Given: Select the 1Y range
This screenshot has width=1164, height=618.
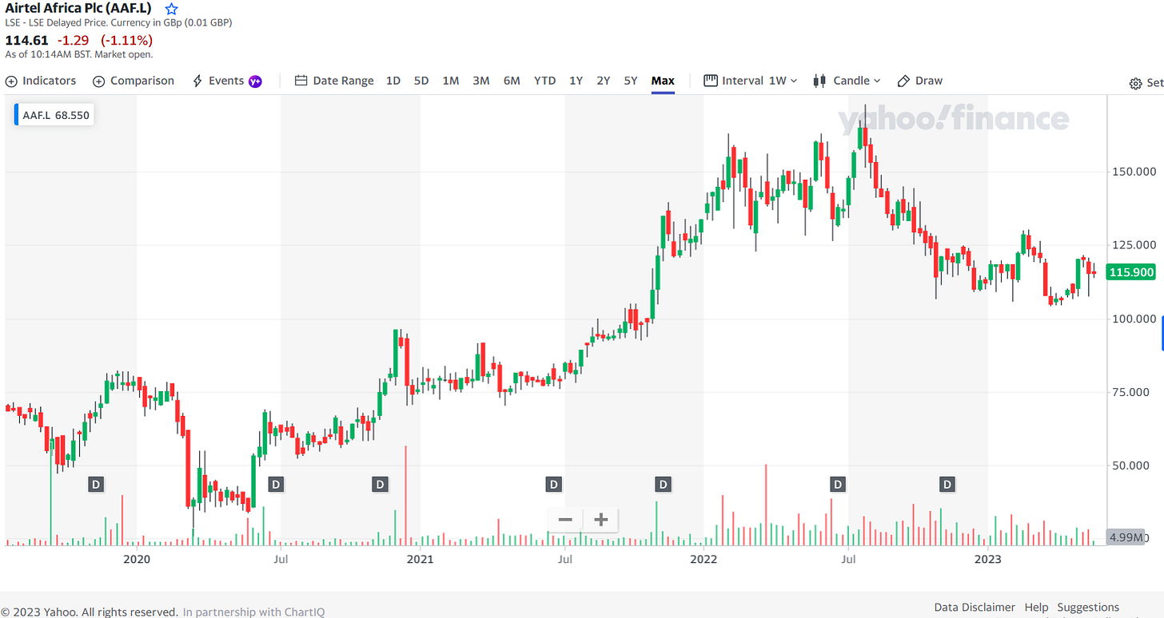Looking at the screenshot, I should pos(576,81).
